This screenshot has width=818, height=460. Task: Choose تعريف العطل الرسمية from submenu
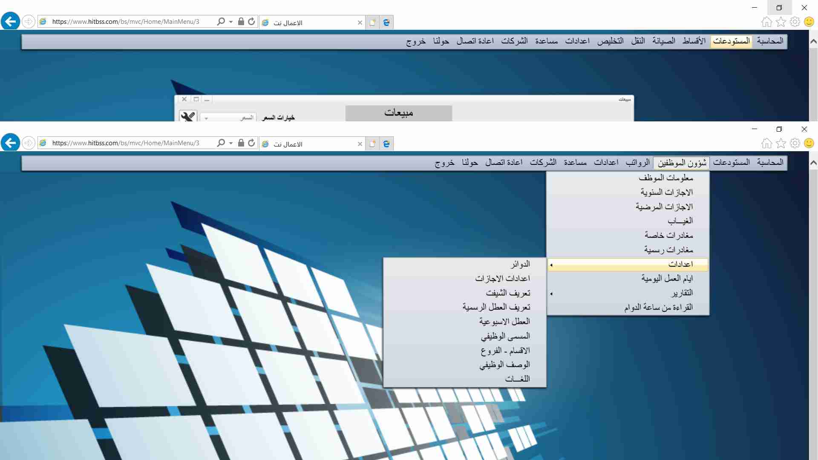click(465, 308)
